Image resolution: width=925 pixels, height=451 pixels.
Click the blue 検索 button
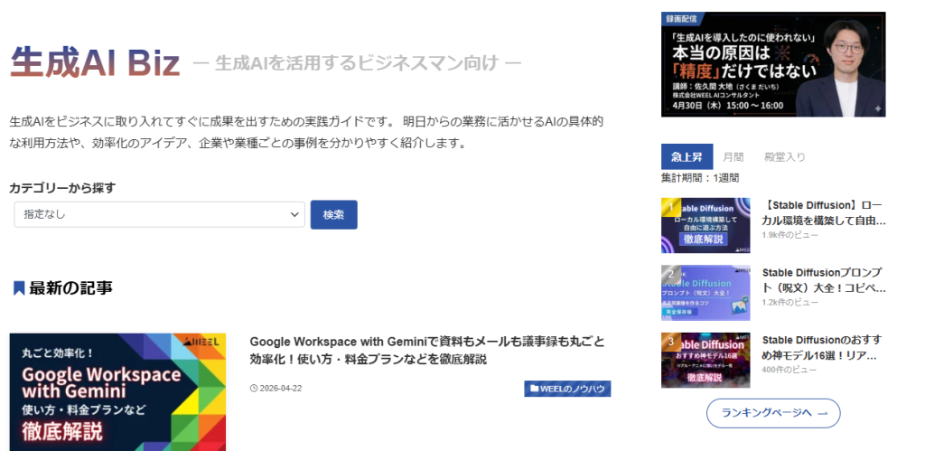(x=334, y=215)
